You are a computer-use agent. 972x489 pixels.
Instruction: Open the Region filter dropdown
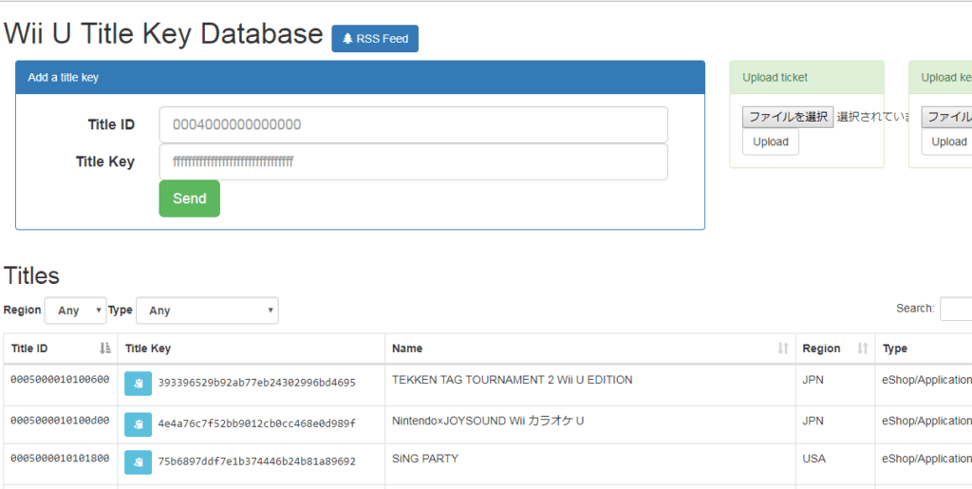point(76,310)
